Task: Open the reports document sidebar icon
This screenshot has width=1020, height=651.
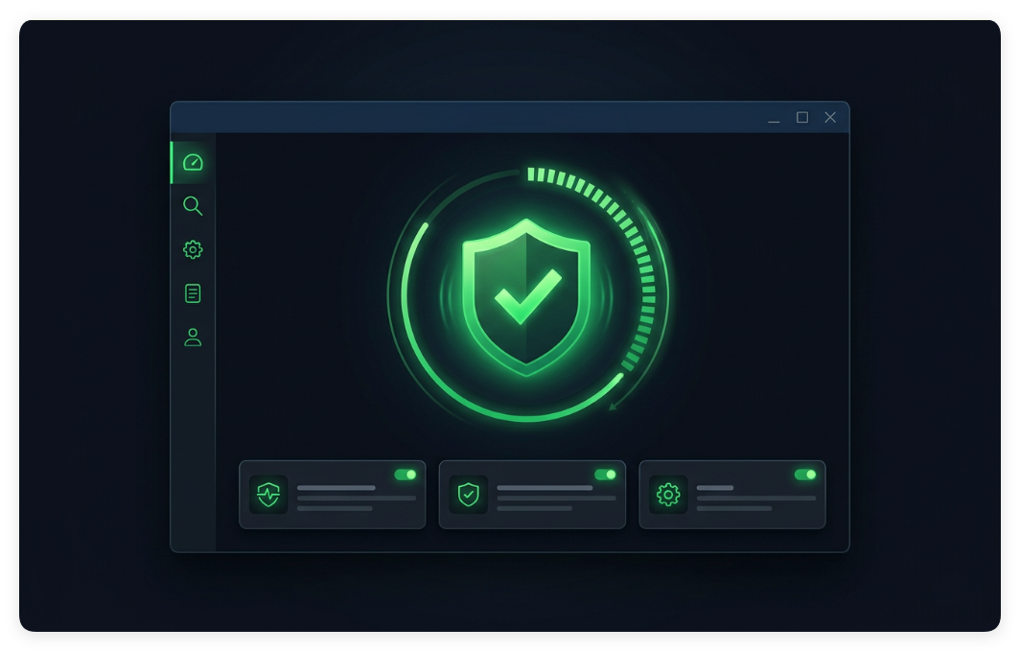Action: point(193,293)
